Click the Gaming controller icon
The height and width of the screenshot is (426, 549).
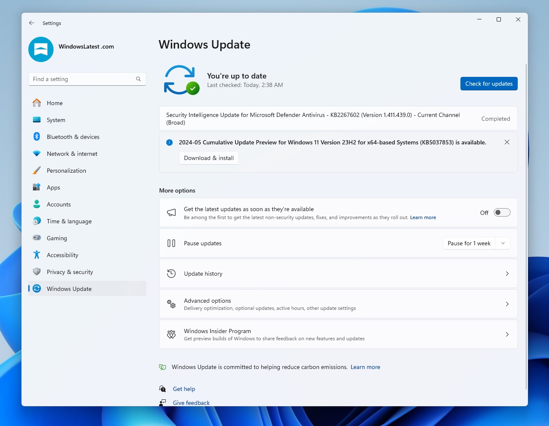(x=37, y=238)
